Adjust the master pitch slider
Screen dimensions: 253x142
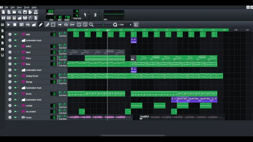tap(100, 15)
